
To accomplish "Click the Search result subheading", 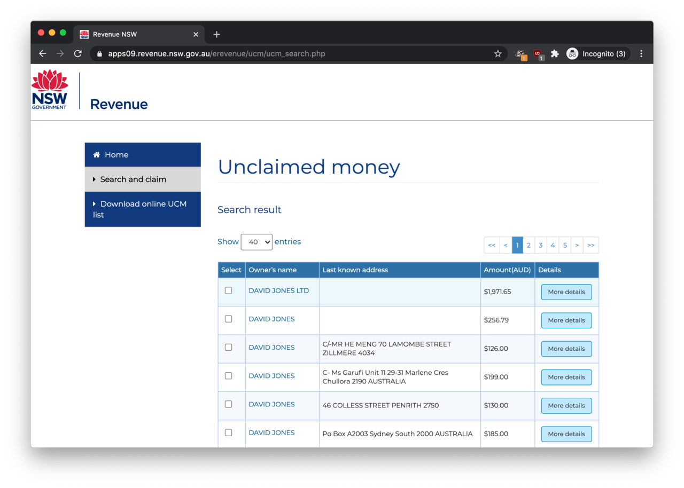I will point(250,210).
